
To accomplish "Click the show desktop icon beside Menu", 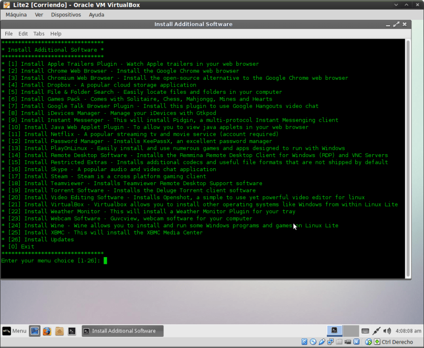I will coord(34,331).
